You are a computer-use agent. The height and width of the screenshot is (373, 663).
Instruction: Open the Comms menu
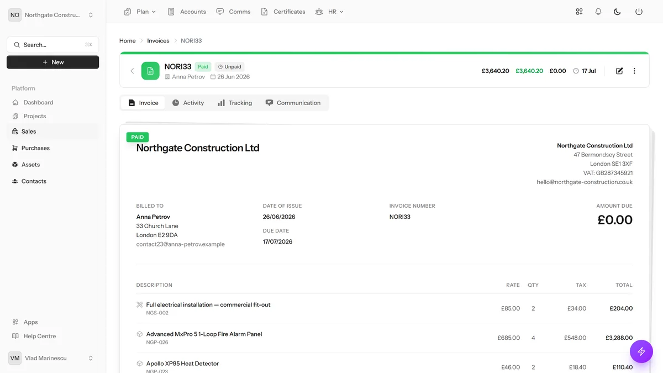click(x=233, y=12)
